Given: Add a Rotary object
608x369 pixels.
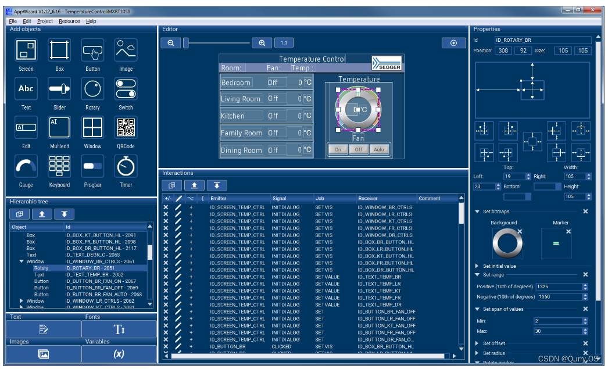Looking at the screenshot, I should pos(92,89).
